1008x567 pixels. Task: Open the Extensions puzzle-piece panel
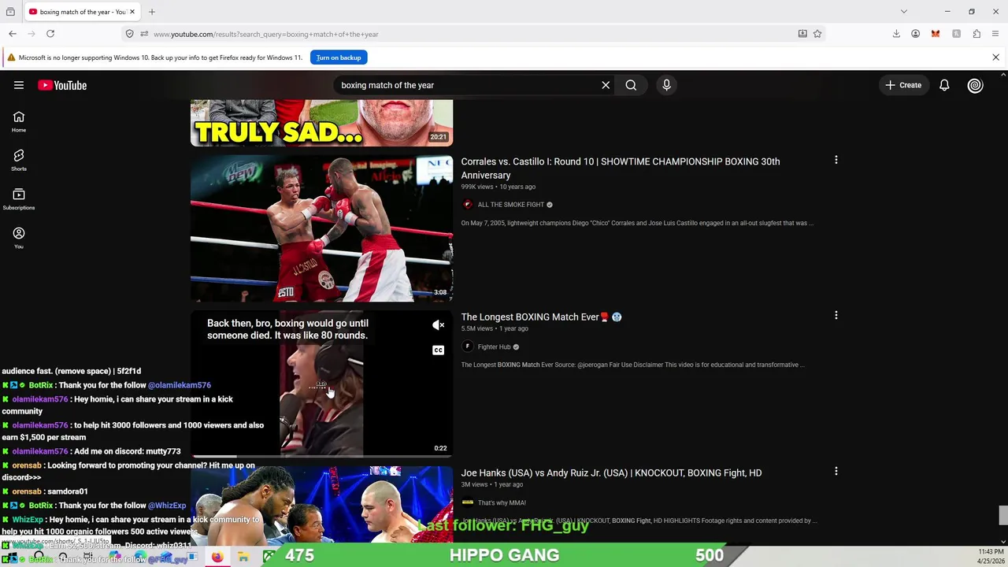coord(976,34)
